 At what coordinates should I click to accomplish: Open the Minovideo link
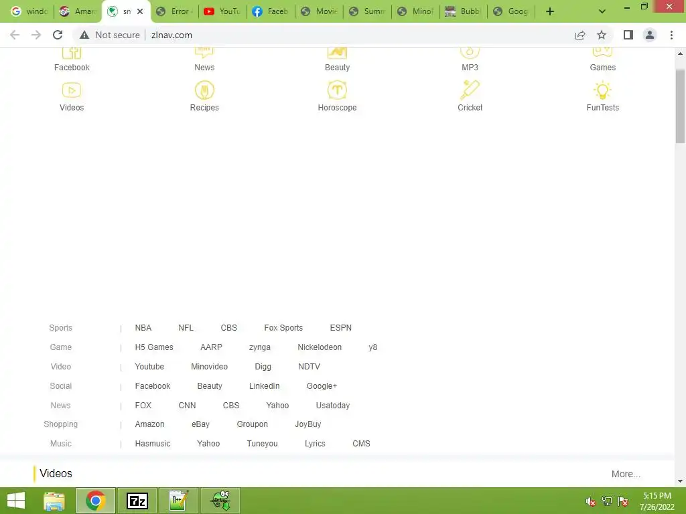click(209, 367)
